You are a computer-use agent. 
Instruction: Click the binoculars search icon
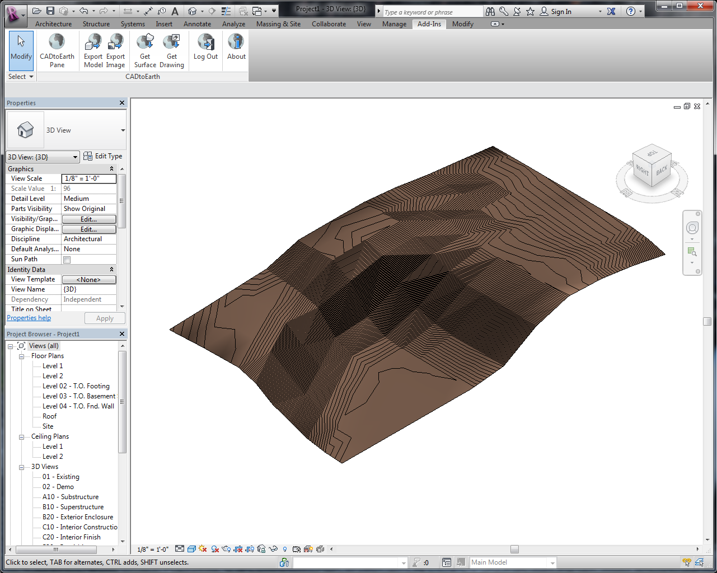(x=490, y=11)
